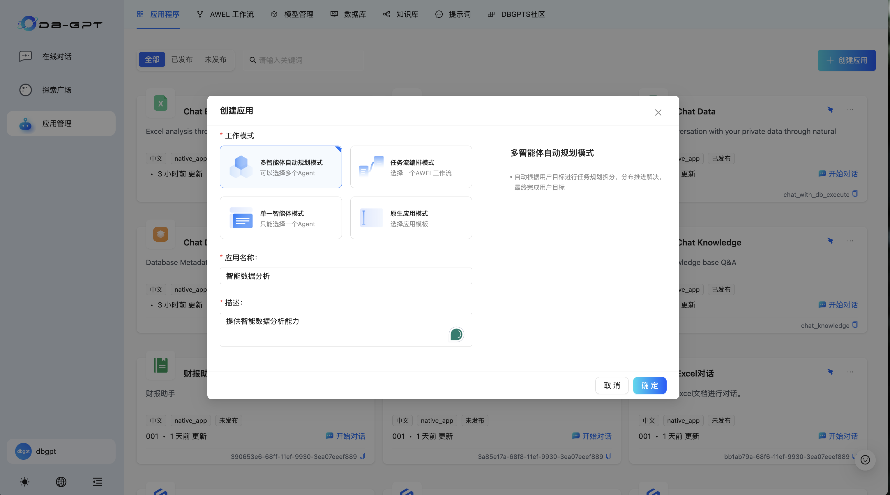Click the share icon on Excel对话 card
The height and width of the screenshot is (495, 890).
830,372
